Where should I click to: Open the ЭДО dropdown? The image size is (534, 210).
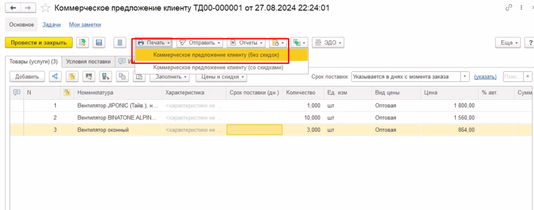coord(328,43)
